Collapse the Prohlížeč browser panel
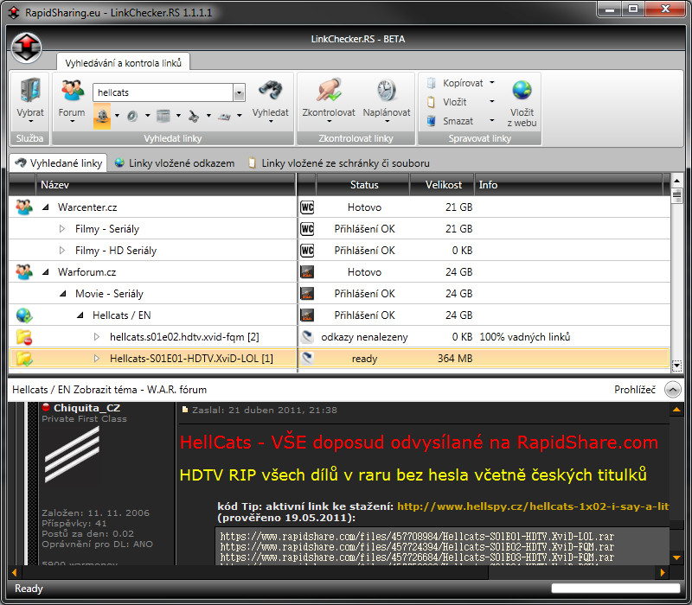 (x=673, y=390)
